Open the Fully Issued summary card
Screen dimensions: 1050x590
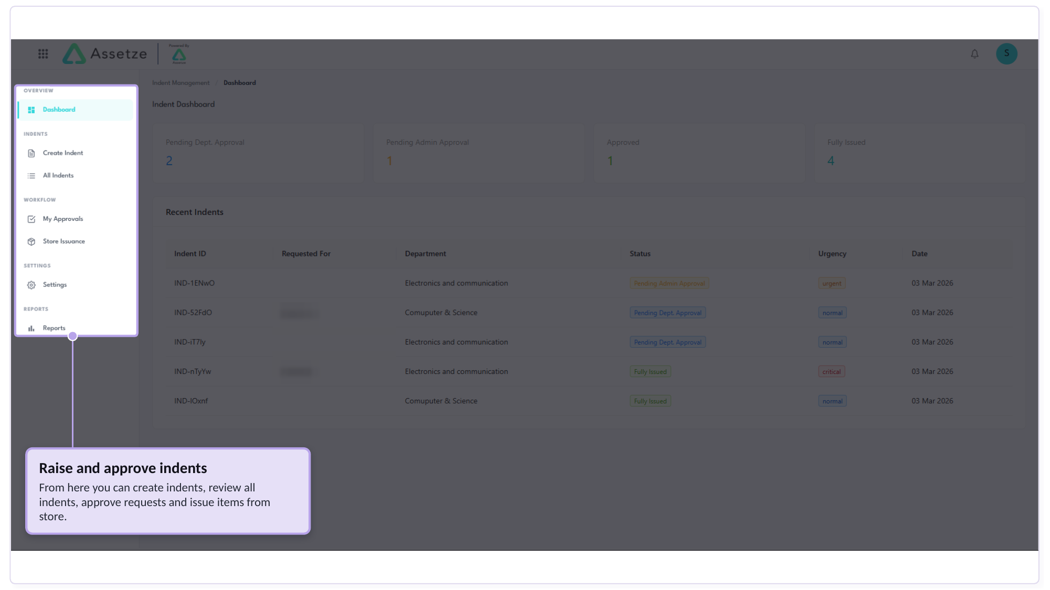919,153
